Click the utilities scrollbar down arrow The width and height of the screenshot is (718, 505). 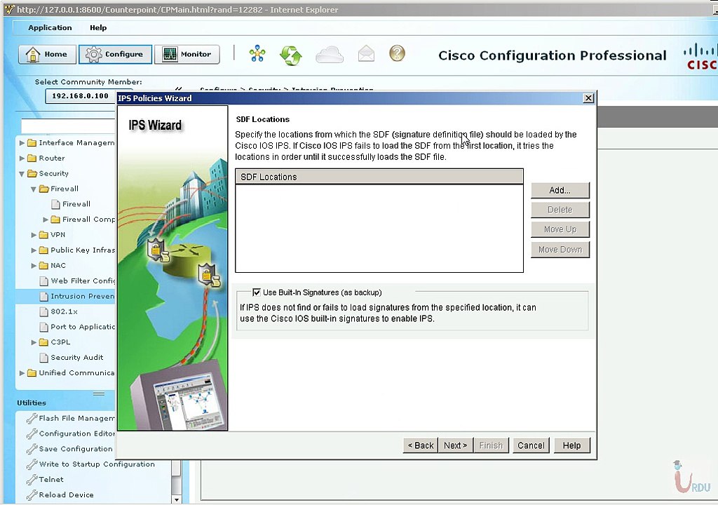[176, 499]
